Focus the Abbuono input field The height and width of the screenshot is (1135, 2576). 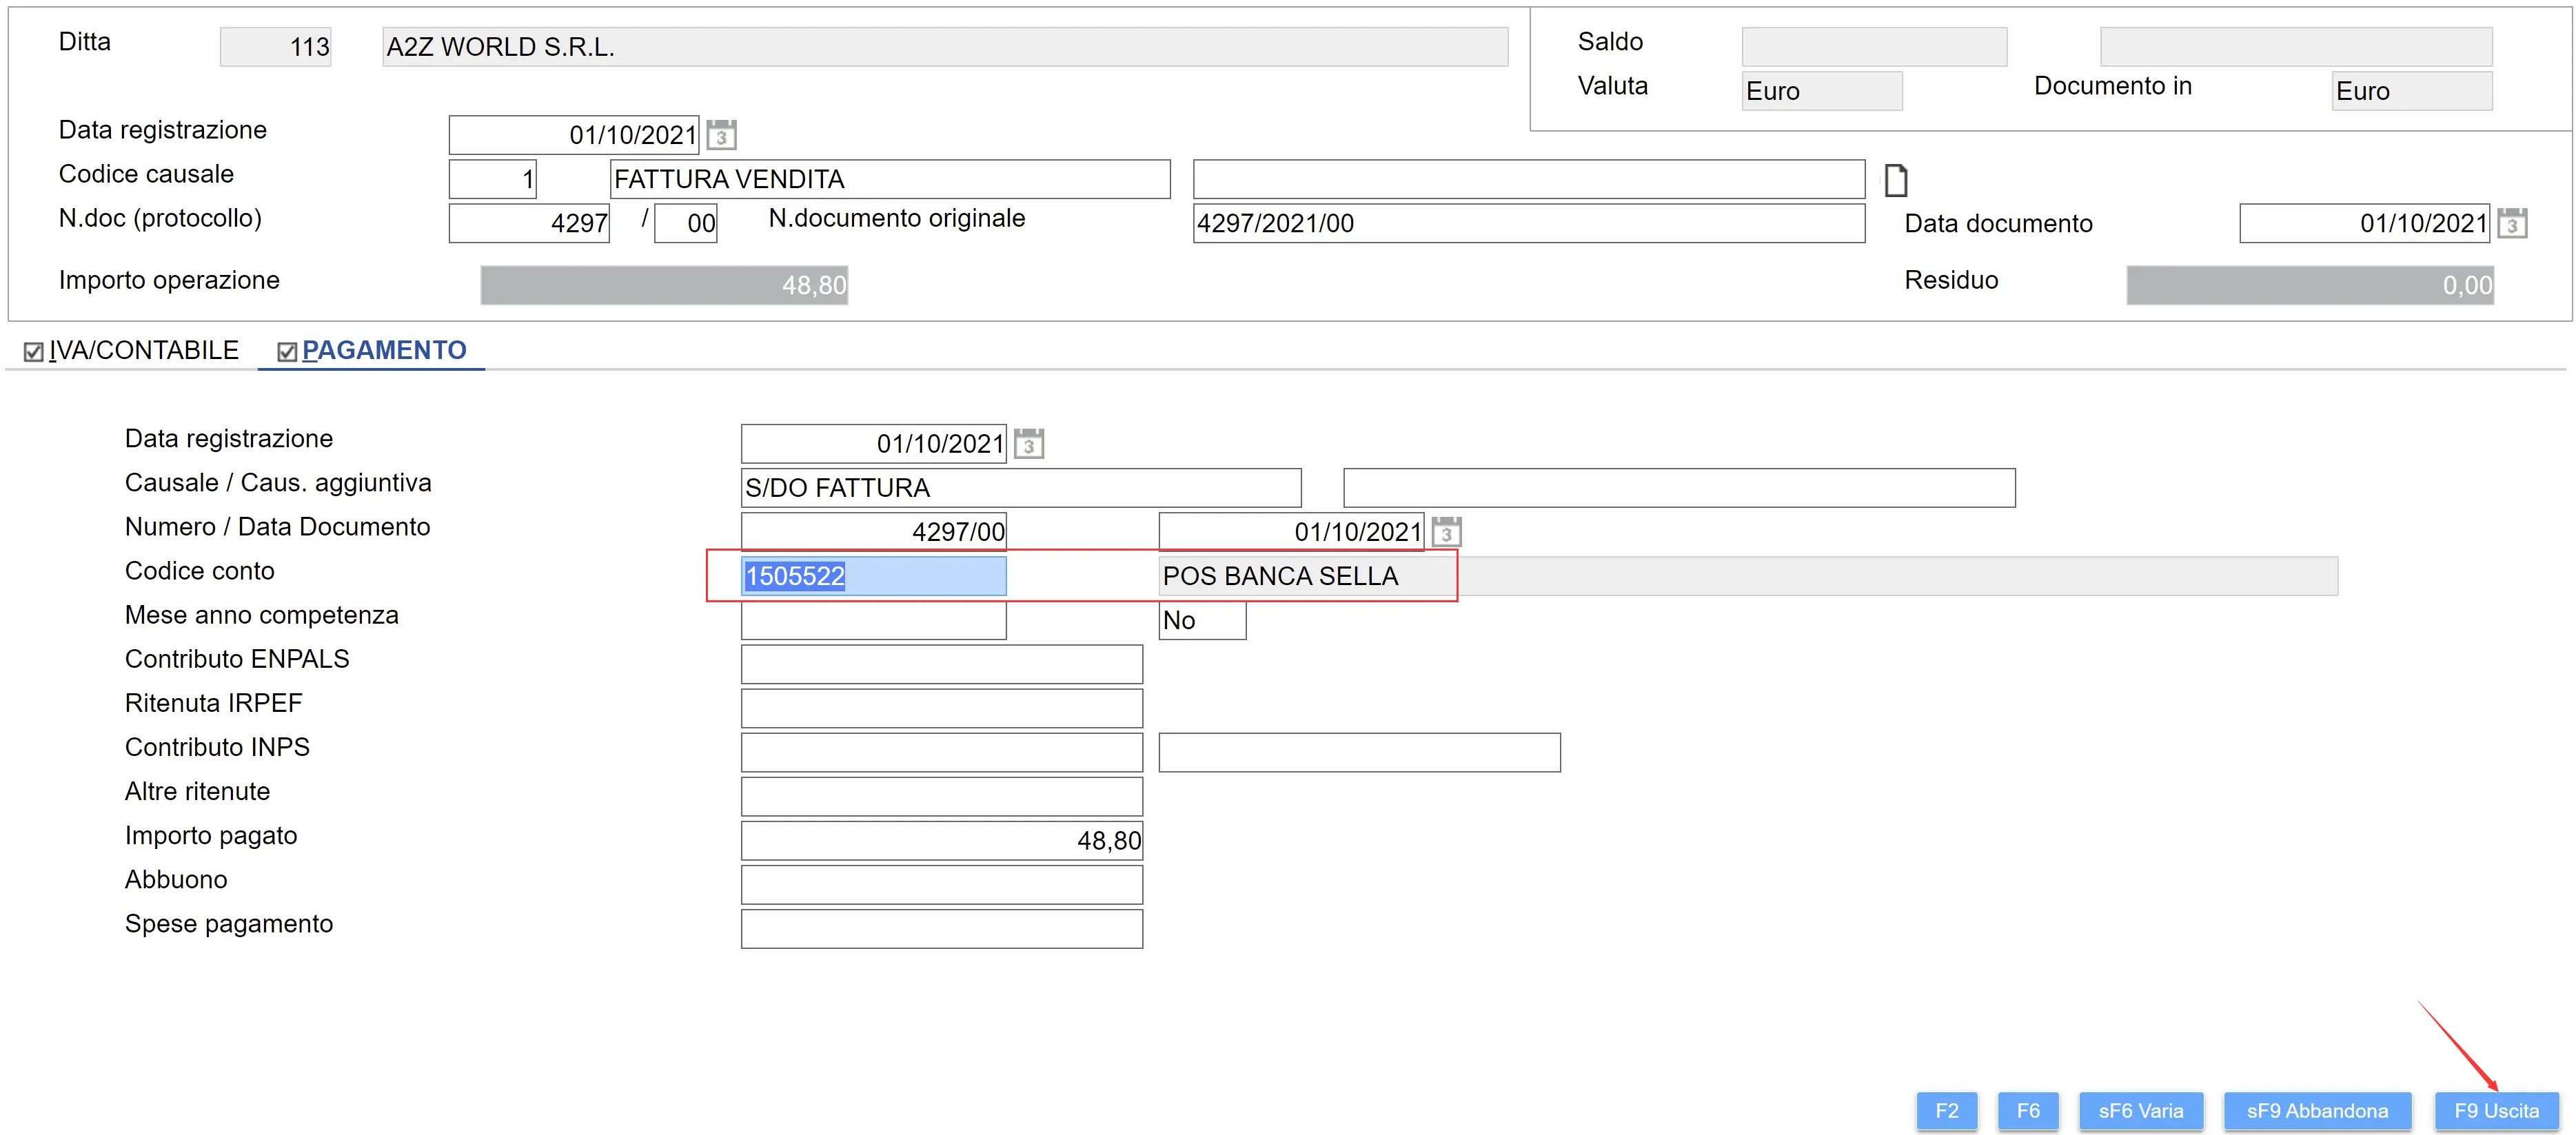tap(941, 884)
